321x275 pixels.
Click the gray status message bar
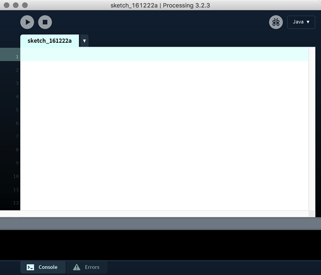coord(160,224)
